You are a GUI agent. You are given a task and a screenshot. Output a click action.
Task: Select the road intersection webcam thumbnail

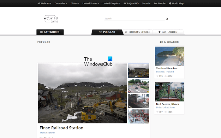point(139,86)
